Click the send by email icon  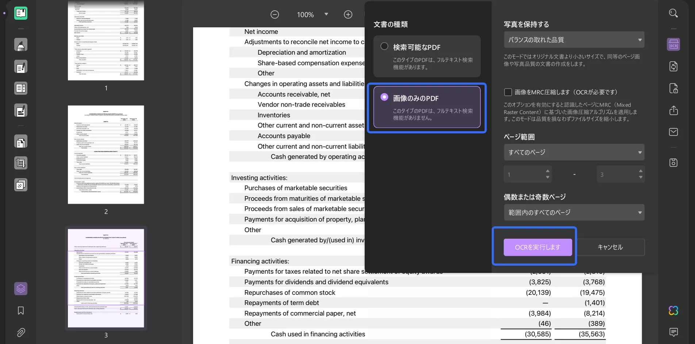(x=673, y=132)
